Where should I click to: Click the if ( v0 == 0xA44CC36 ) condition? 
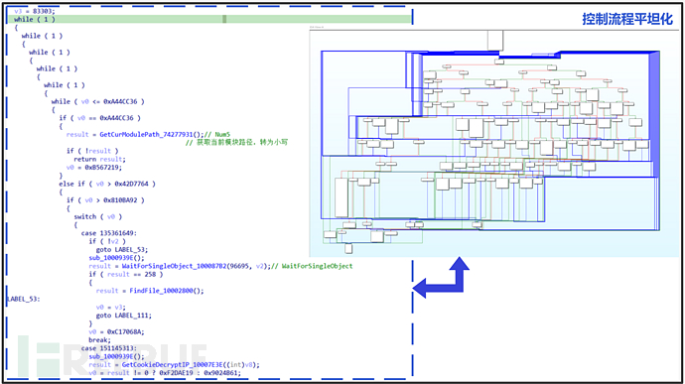pos(100,118)
